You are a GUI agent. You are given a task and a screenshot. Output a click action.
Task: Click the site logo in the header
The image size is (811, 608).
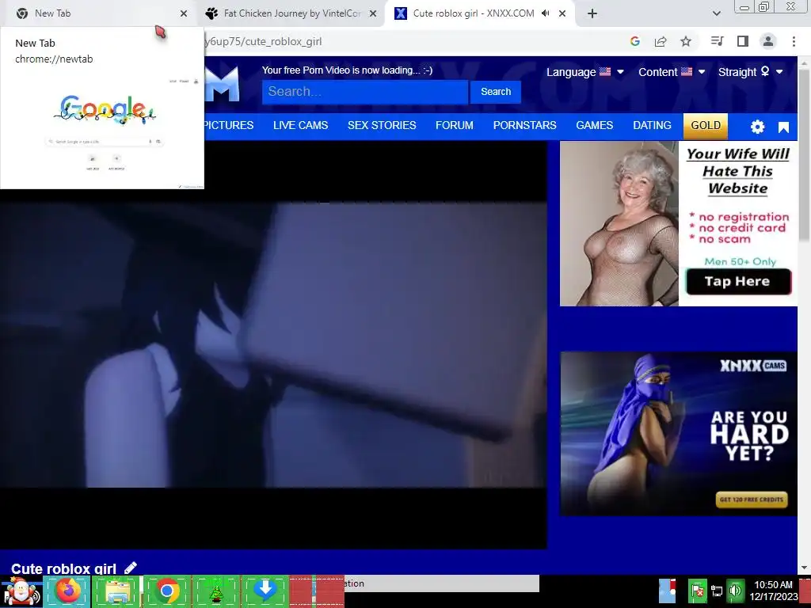pos(223,84)
